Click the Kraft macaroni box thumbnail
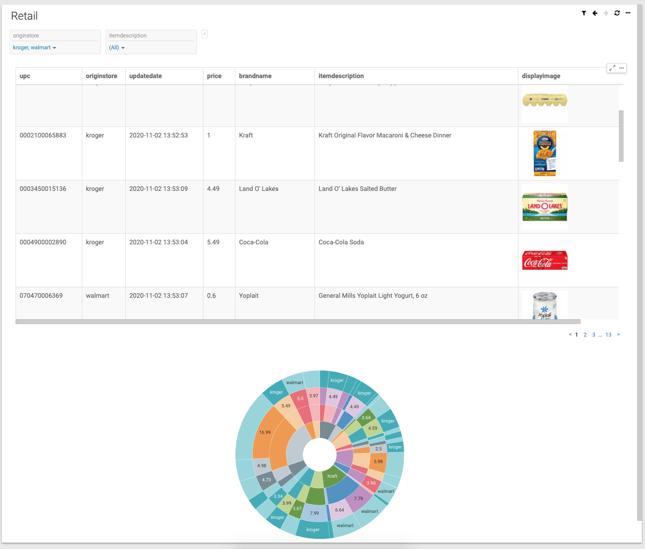The height and width of the screenshot is (549, 645). coord(545,153)
